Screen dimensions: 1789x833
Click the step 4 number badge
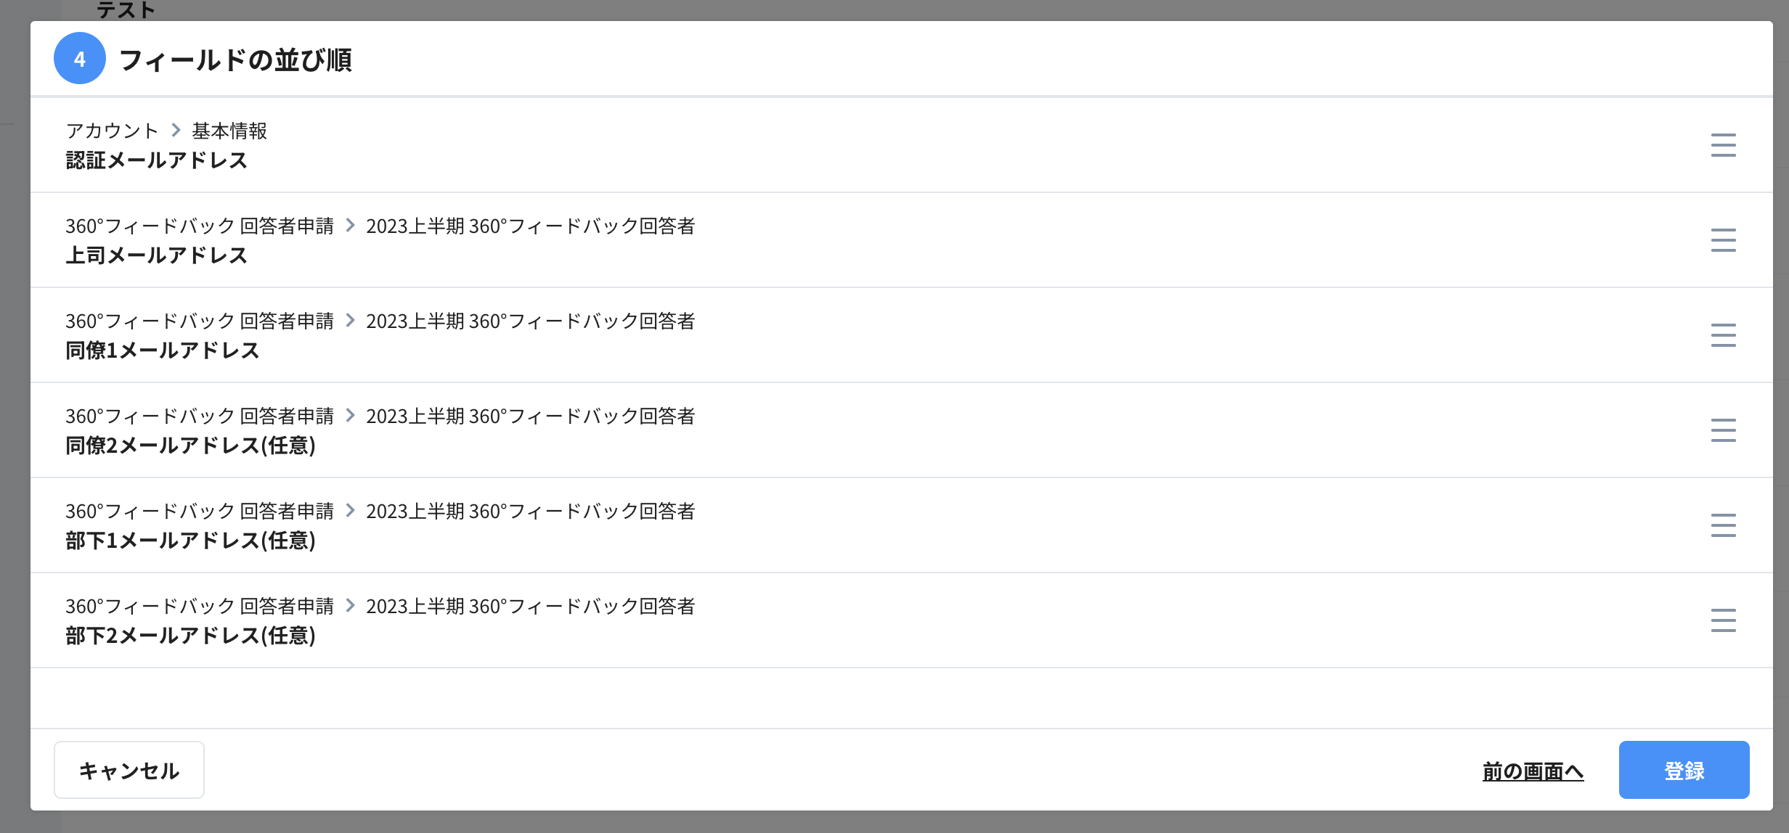coord(80,60)
